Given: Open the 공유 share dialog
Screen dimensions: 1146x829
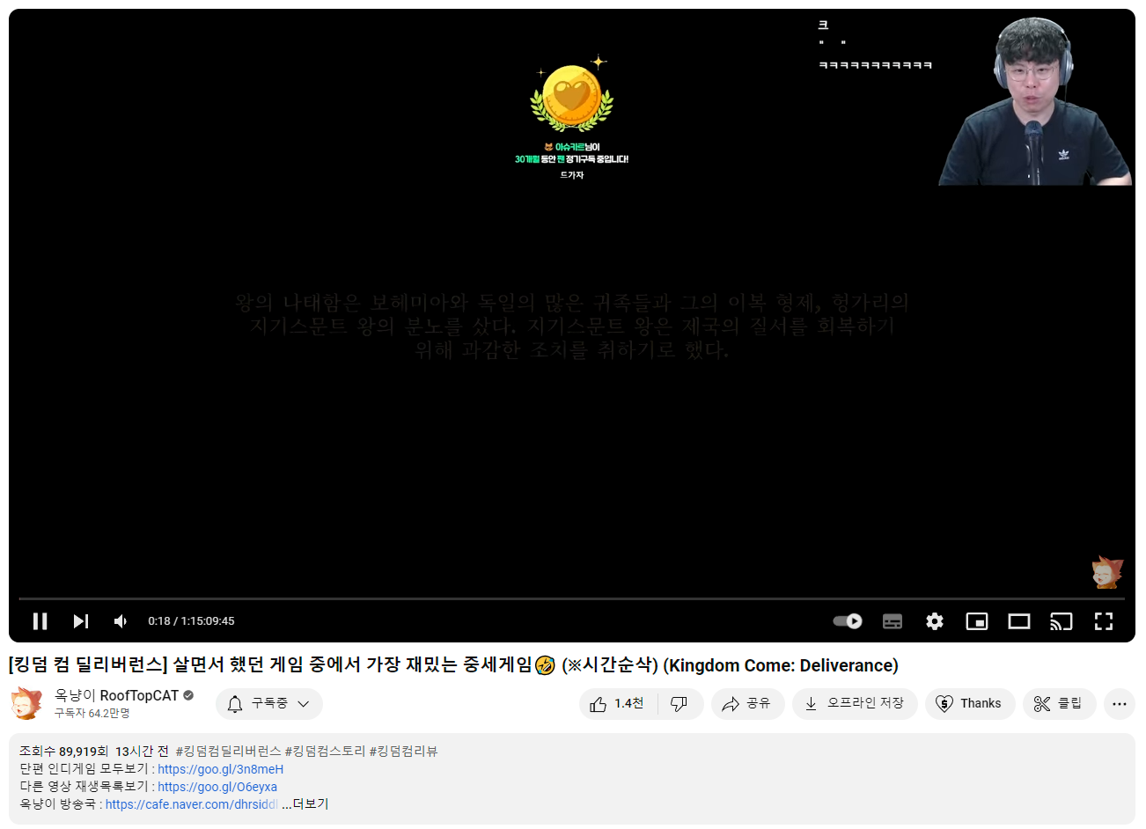Looking at the screenshot, I should [x=747, y=704].
